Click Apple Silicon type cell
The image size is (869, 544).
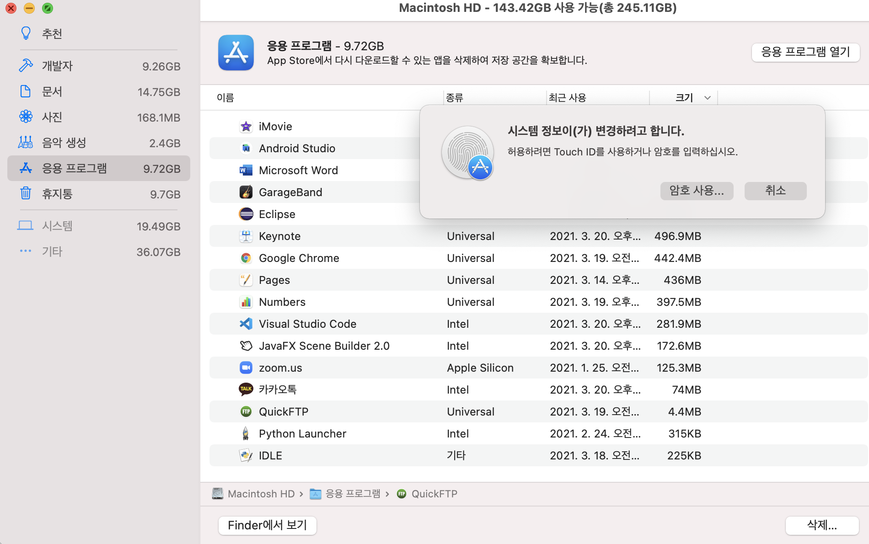480,368
